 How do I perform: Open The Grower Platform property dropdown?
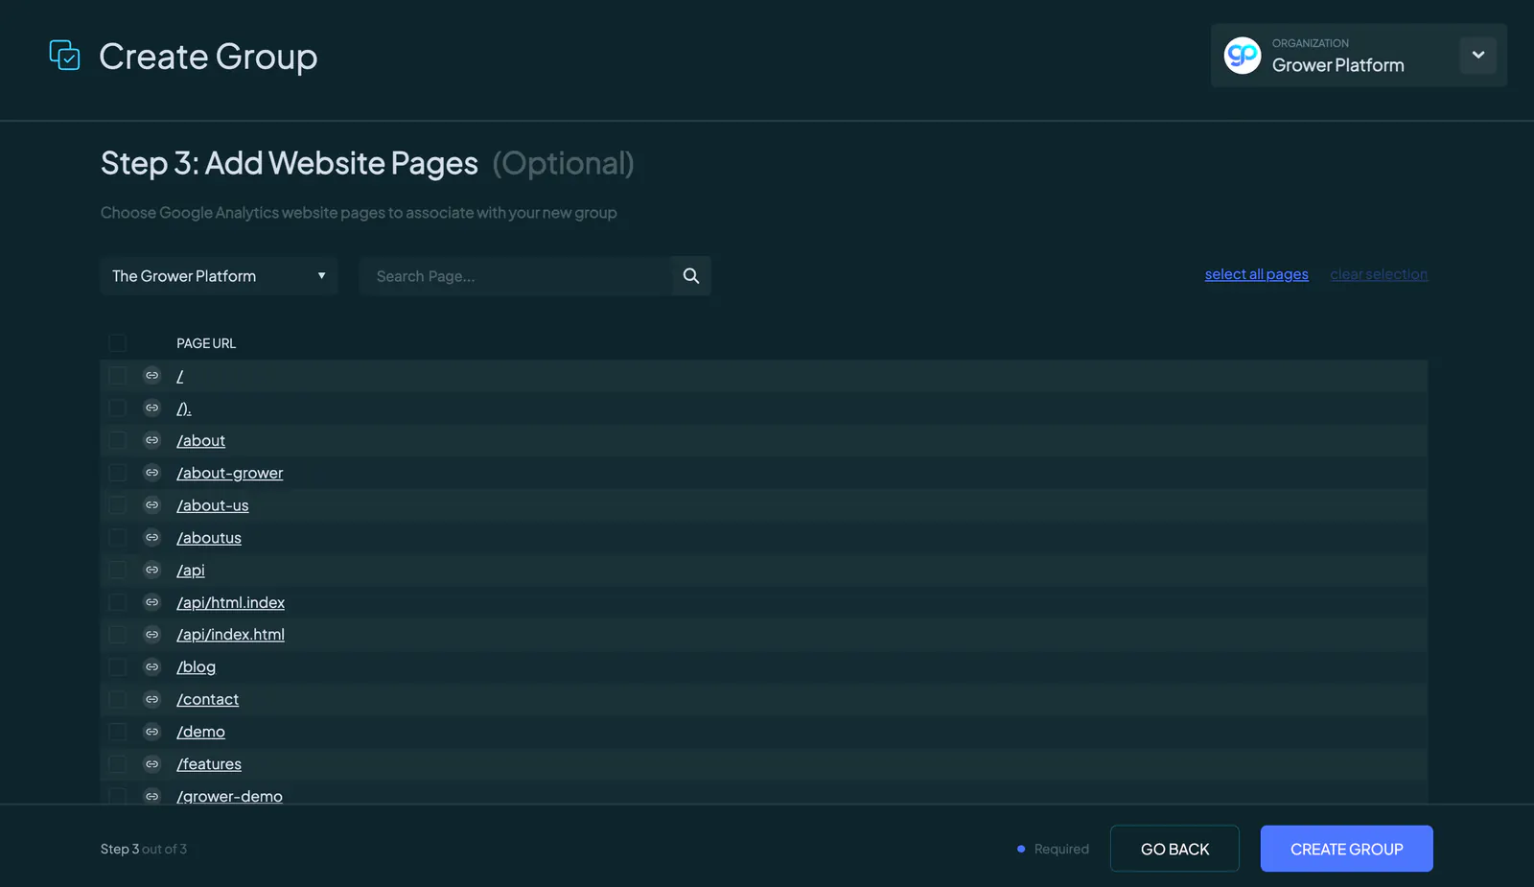(x=219, y=276)
